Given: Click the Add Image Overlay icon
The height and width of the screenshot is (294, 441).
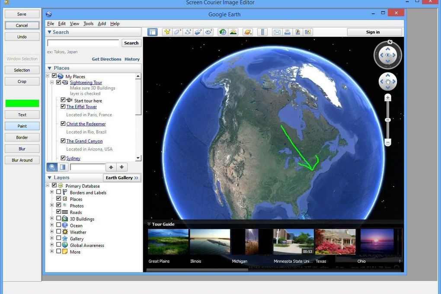Looking at the screenshot, I should point(198,32).
